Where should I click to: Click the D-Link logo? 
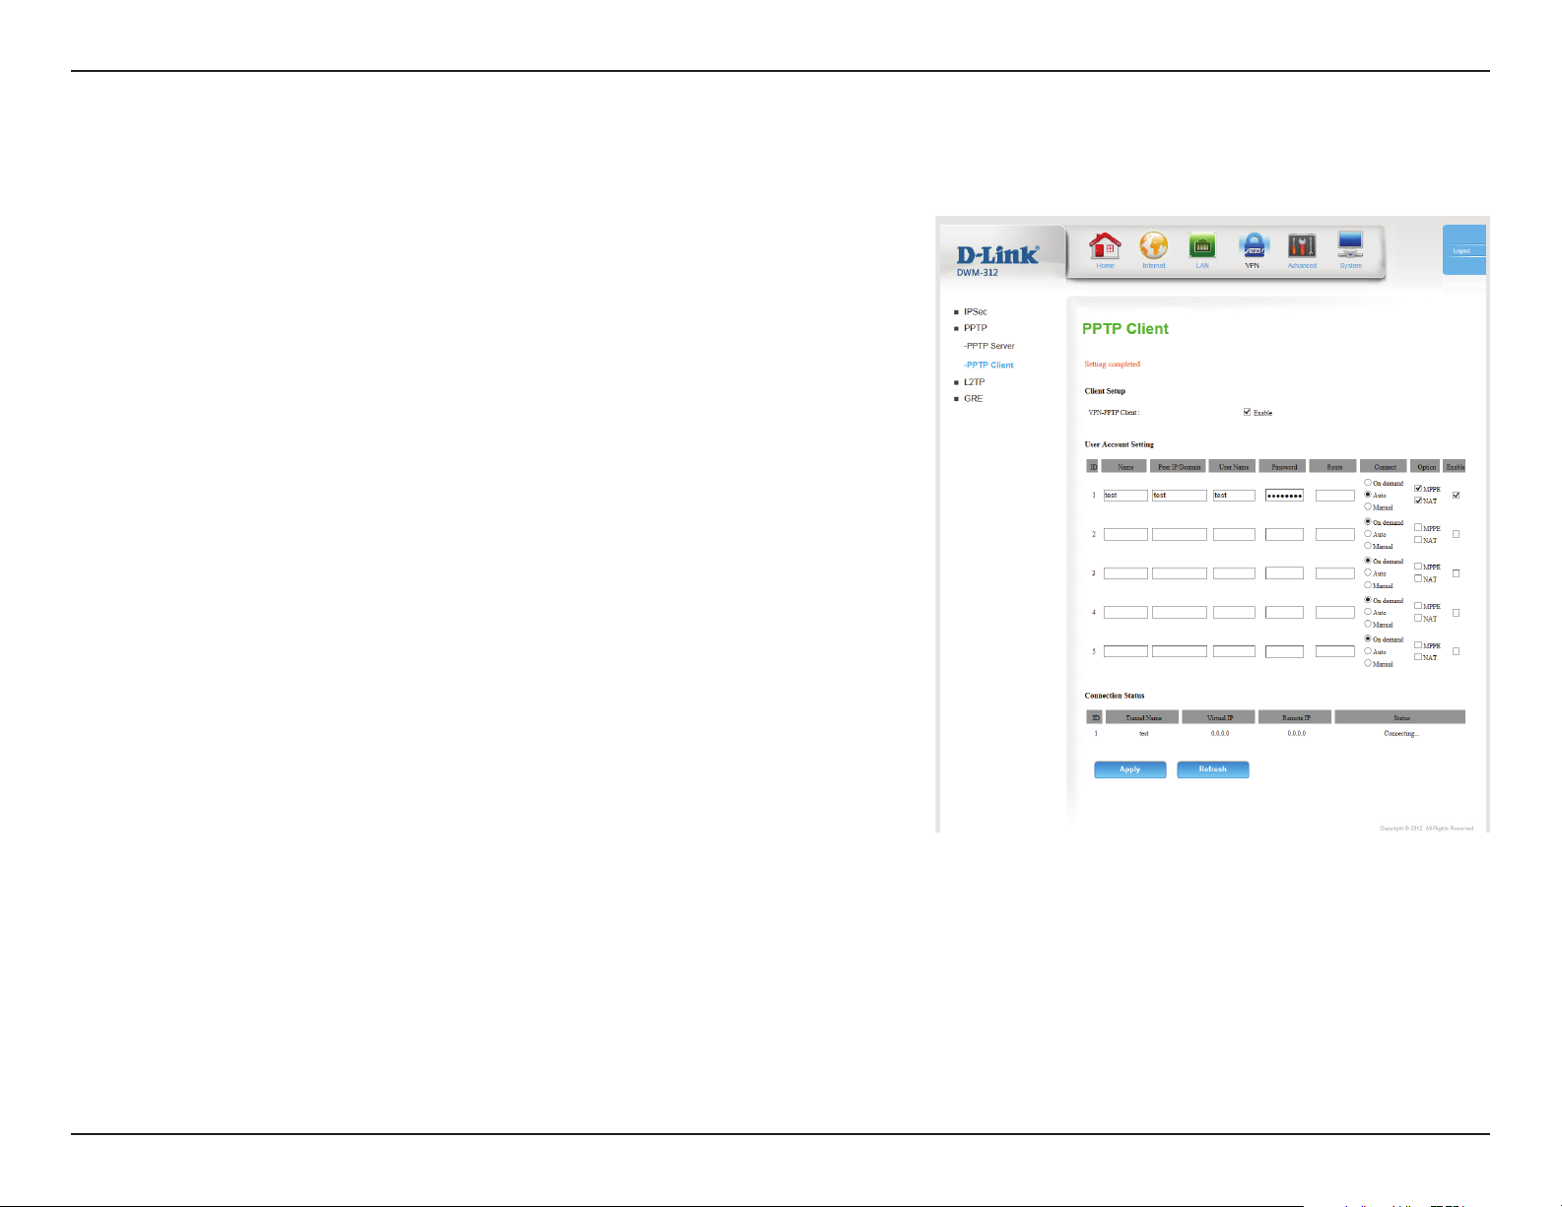point(997,255)
